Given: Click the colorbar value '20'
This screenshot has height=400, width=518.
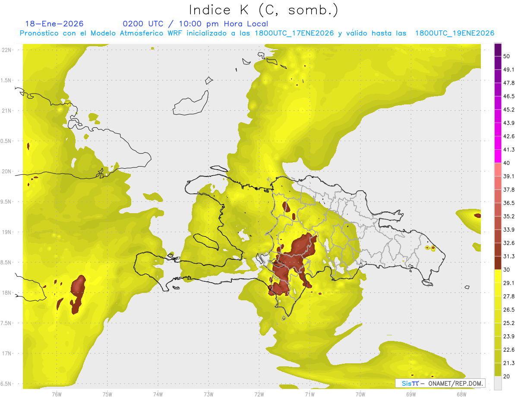Looking at the screenshot, I should [x=507, y=376].
